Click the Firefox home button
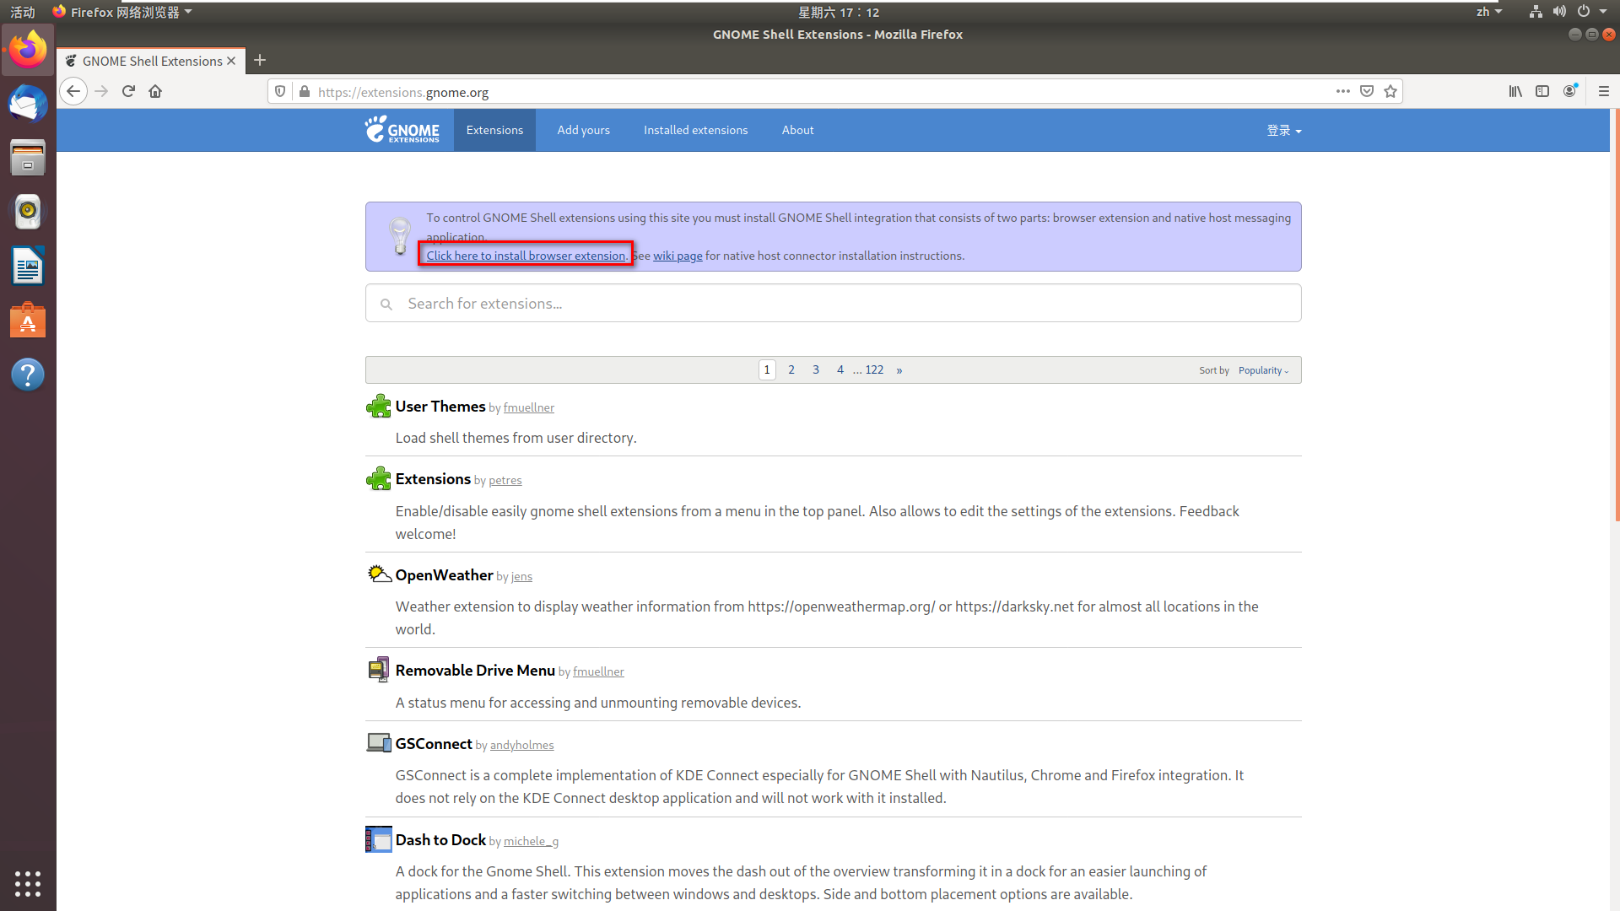The width and height of the screenshot is (1620, 911). click(155, 91)
